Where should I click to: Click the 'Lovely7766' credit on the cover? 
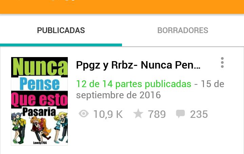point(40,143)
